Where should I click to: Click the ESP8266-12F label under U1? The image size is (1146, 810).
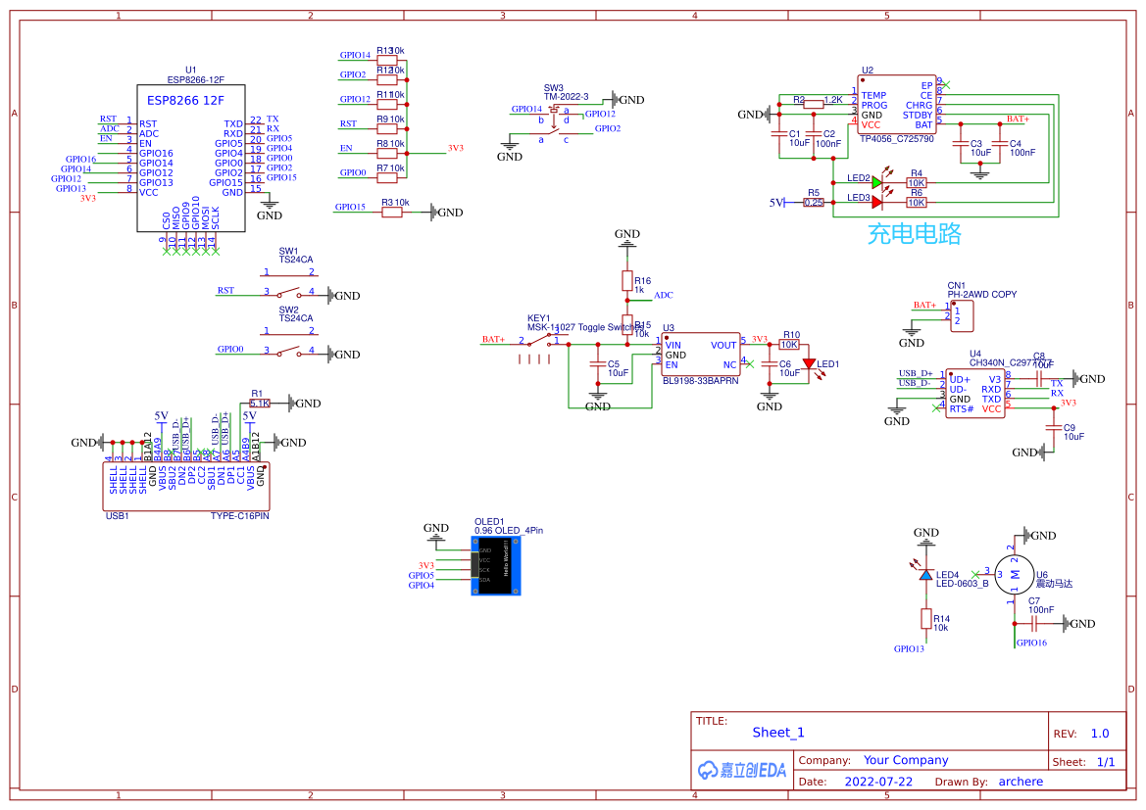[196, 79]
